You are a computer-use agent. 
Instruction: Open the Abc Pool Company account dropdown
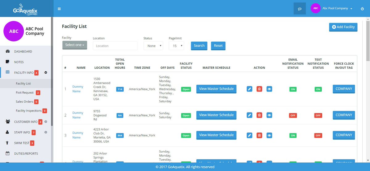[337, 8]
